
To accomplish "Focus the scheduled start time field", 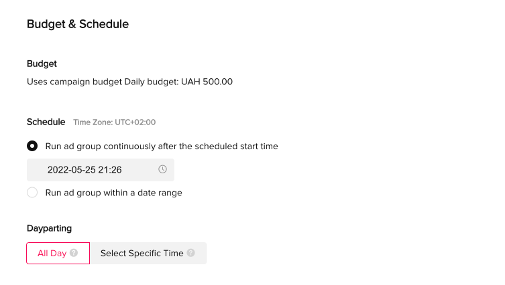I will click(x=101, y=170).
